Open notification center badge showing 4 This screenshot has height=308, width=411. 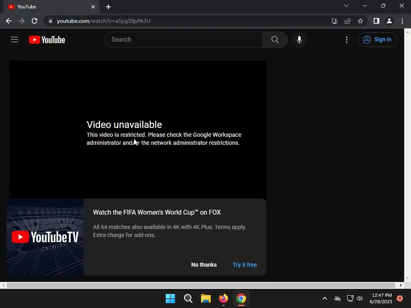(x=400, y=298)
